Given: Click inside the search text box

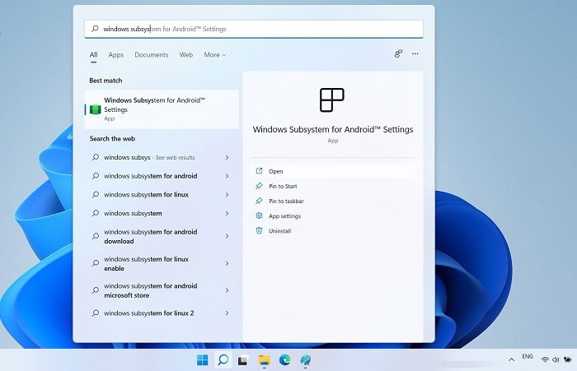Looking at the screenshot, I should click(x=254, y=29).
